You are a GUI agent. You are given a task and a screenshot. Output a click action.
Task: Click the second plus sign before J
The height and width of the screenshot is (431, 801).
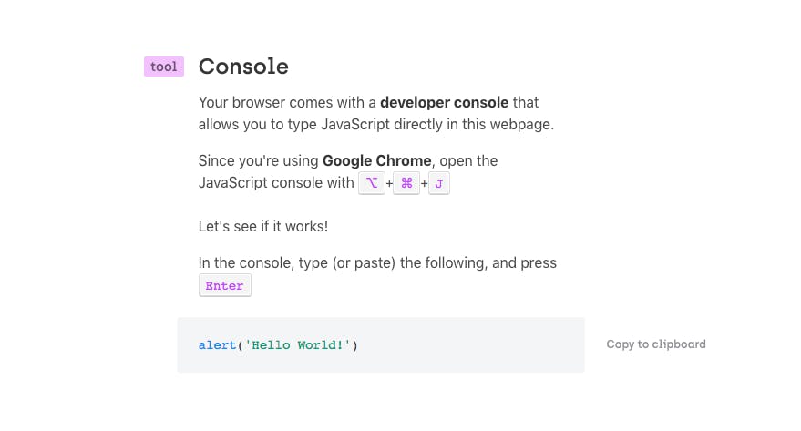click(x=424, y=183)
